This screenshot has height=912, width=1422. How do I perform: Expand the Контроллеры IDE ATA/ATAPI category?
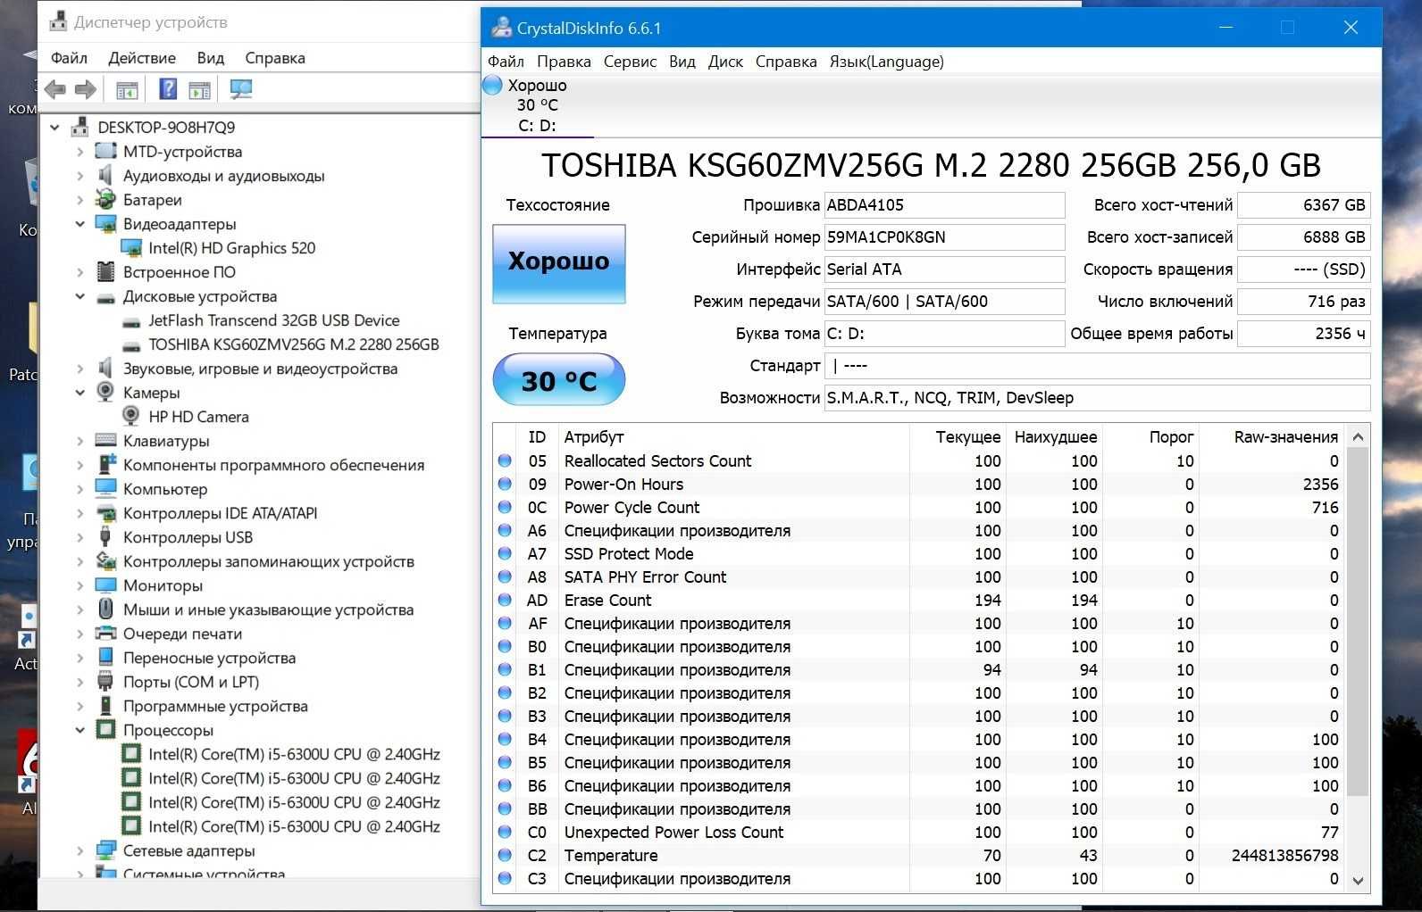click(x=80, y=513)
